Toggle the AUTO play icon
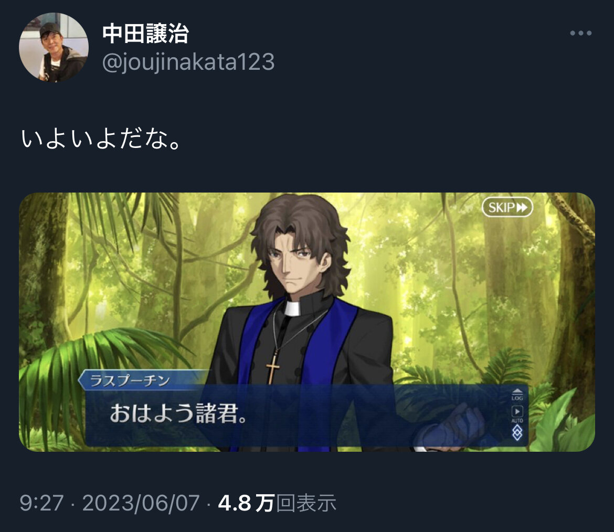 tap(517, 414)
